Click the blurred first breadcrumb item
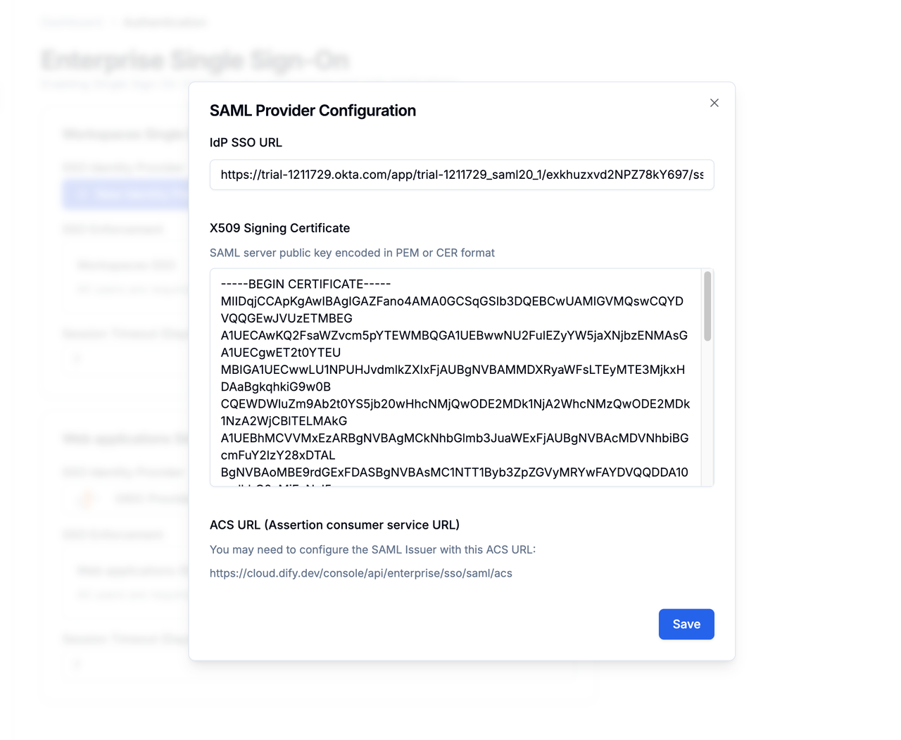 coord(73,23)
